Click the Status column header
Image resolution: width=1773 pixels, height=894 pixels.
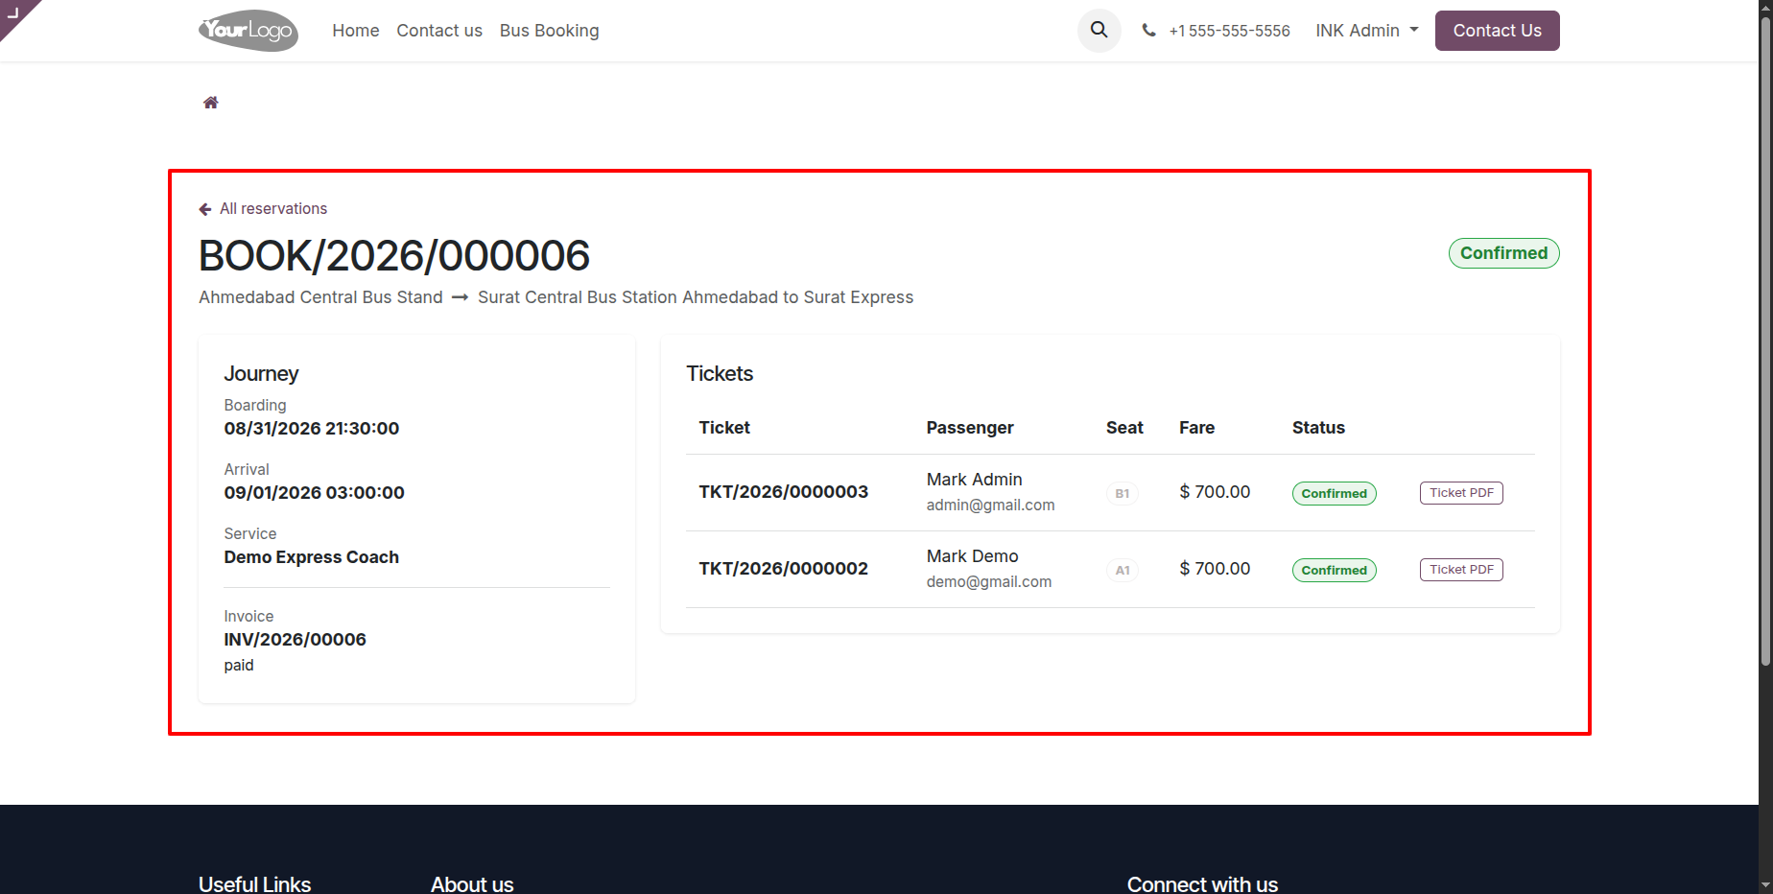tap(1318, 428)
